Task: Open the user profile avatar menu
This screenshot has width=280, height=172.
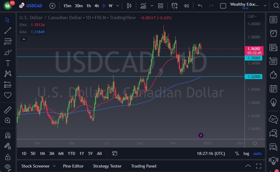Action: tap(8, 5)
